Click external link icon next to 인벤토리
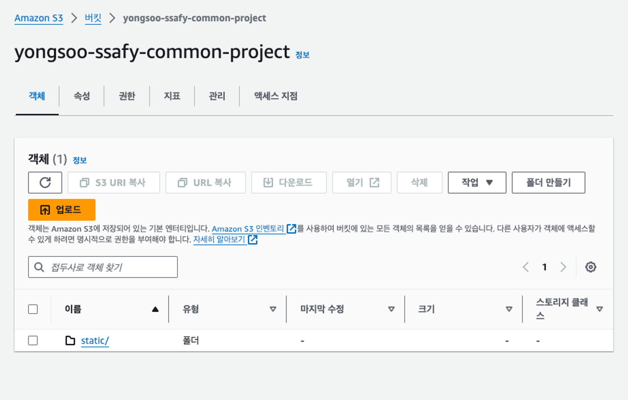 click(x=291, y=229)
